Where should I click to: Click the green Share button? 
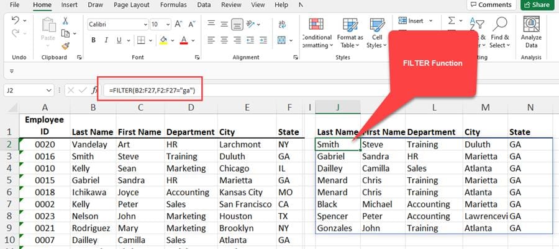coord(537,4)
